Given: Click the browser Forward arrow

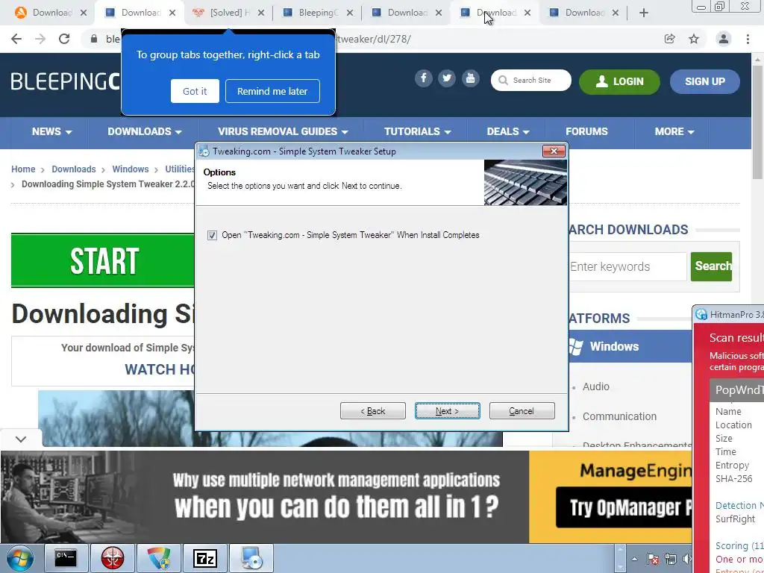Looking at the screenshot, I should [40, 39].
